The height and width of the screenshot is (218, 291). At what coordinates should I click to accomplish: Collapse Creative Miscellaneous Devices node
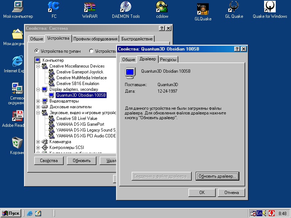[38, 66]
